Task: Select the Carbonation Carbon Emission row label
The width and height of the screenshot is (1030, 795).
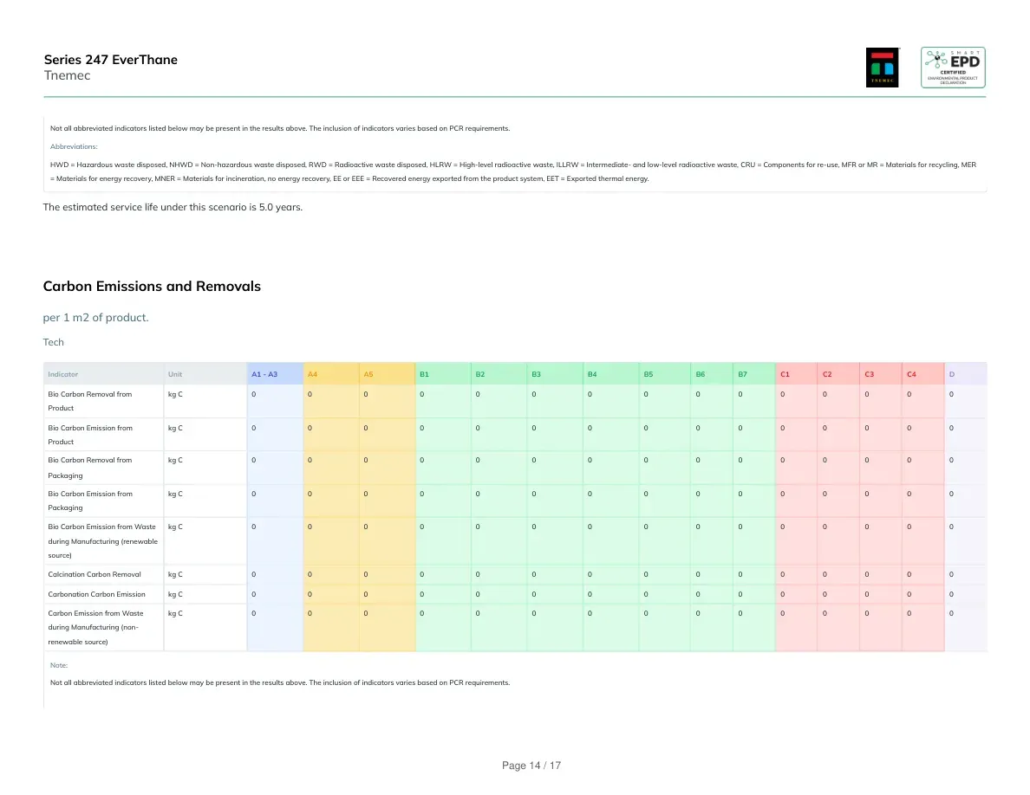Action: click(96, 594)
